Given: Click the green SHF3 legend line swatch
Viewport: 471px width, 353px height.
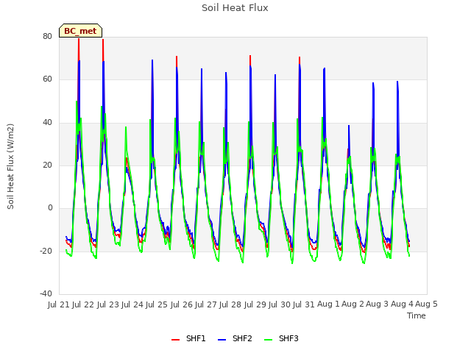Looking at the screenshot, I should (268, 340).
